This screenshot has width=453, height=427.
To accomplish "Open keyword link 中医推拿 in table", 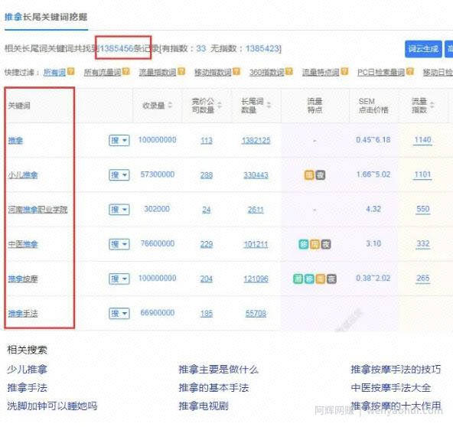I will [x=23, y=244].
